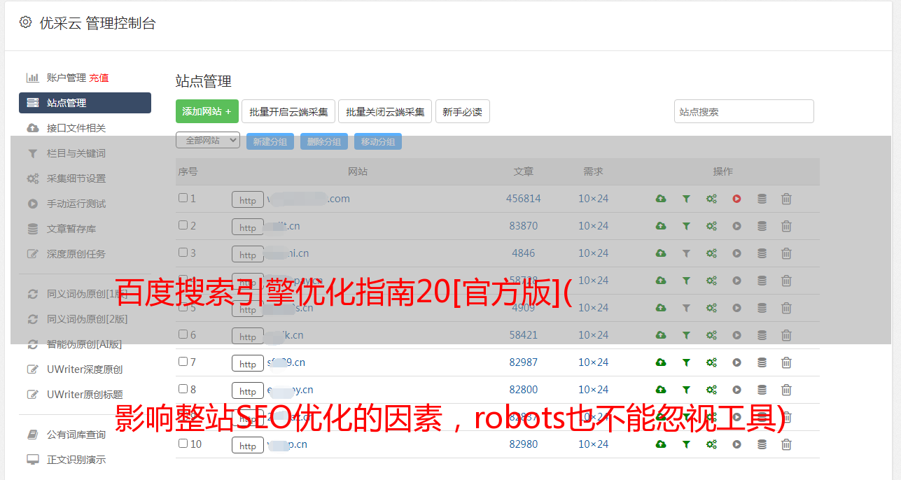Open the 新手必读 guide button

point(463,111)
